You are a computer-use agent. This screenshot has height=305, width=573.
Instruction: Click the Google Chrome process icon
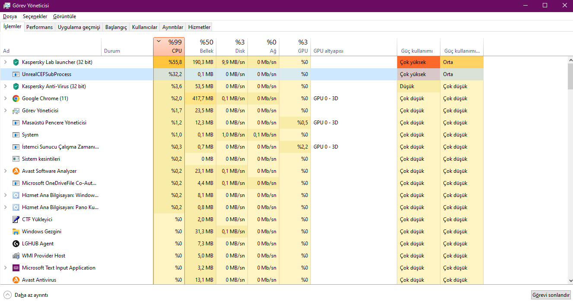[16, 98]
